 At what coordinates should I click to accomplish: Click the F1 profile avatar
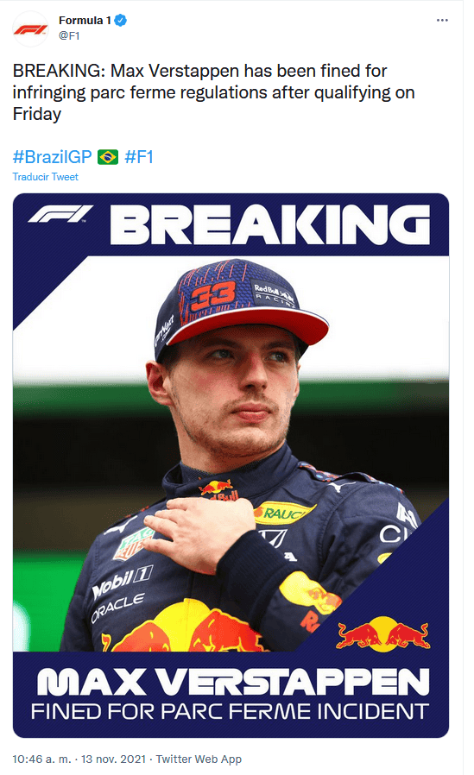tap(30, 28)
